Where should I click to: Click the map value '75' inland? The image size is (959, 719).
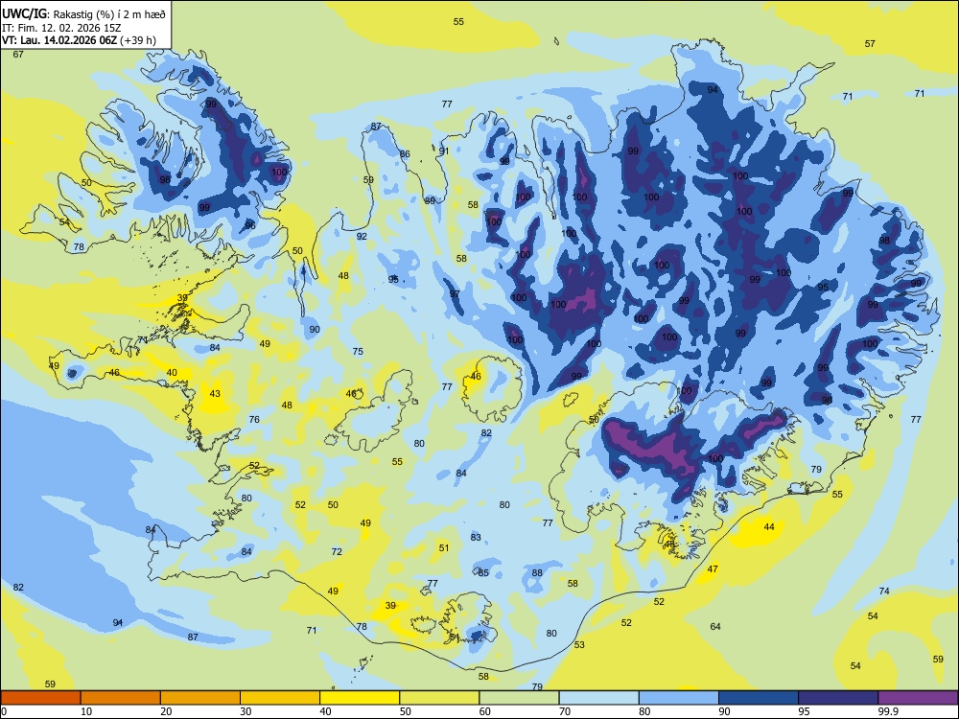point(358,352)
